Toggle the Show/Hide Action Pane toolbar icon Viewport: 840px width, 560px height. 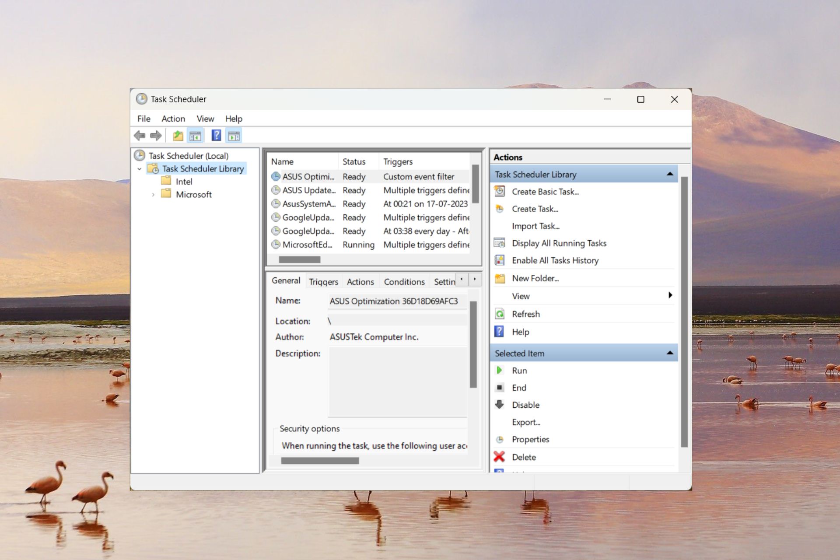point(234,136)
